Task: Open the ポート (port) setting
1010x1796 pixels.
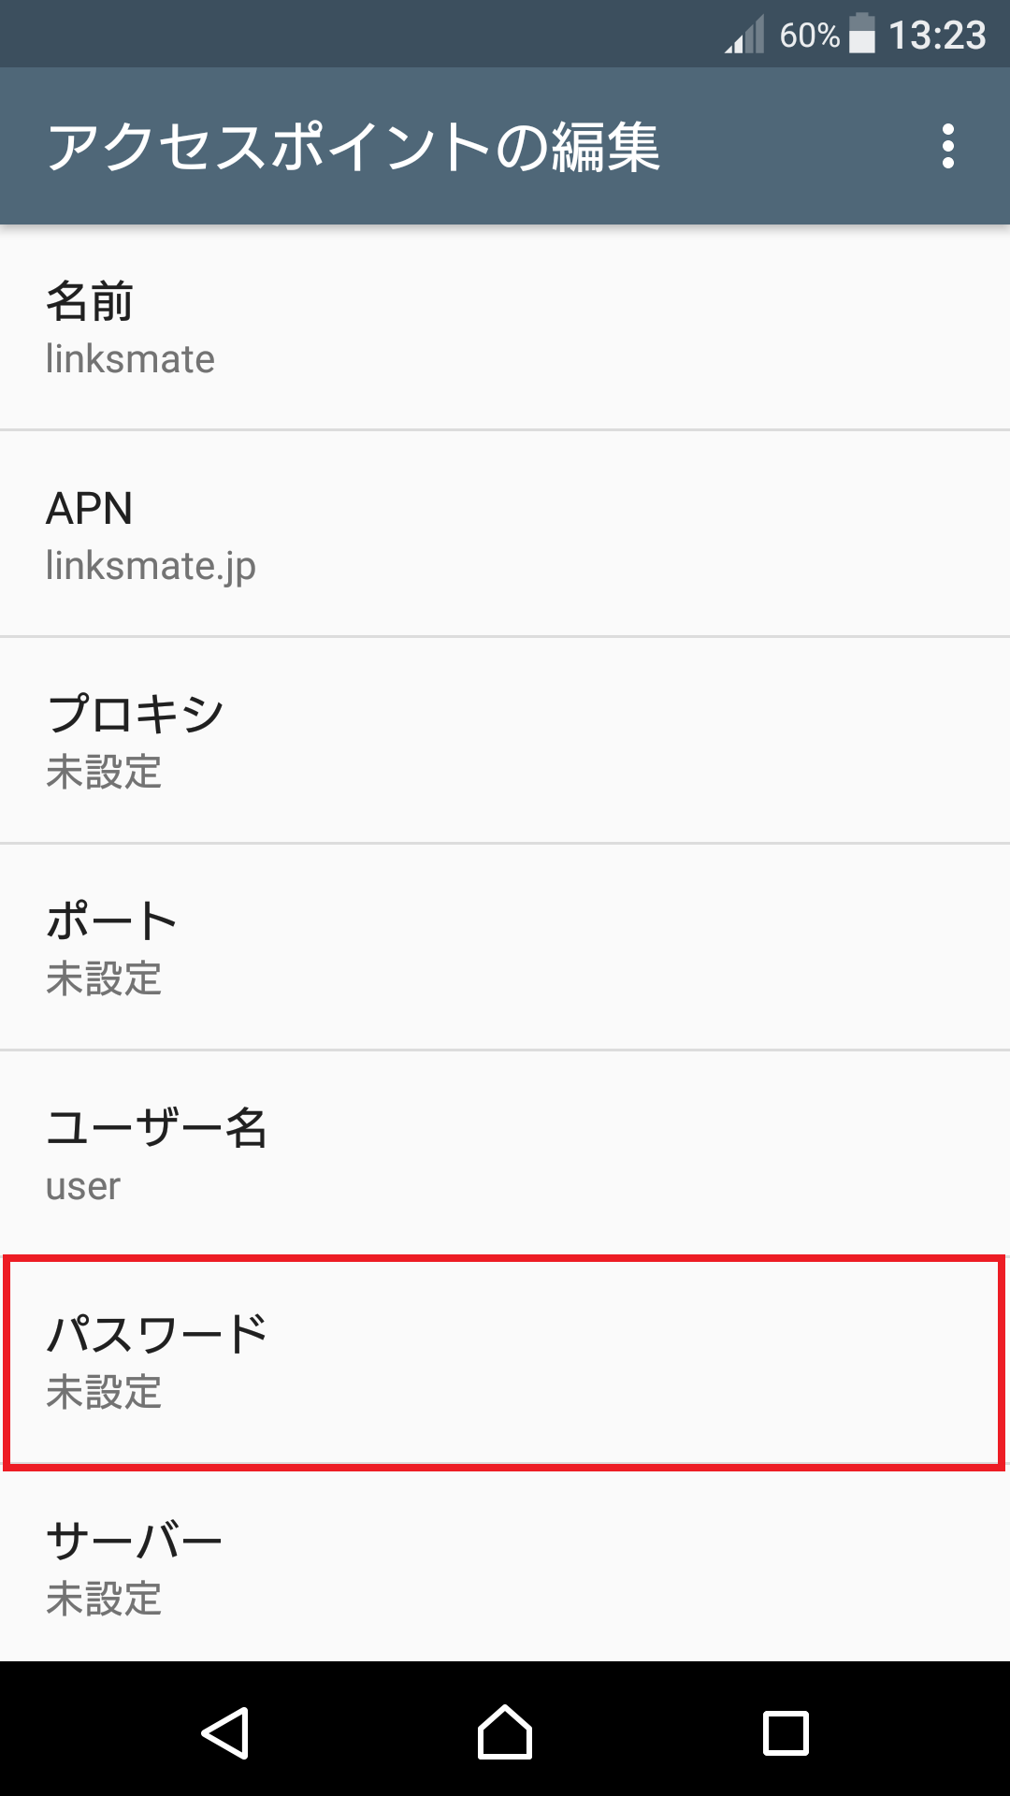Action: [x=505, y=947]
